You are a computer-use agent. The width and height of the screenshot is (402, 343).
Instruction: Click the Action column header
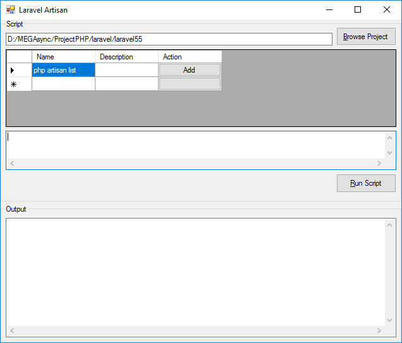tap(190, 57)
